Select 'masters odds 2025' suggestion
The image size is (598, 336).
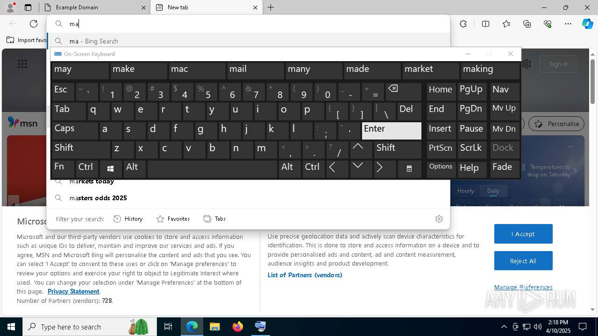tap(248, 198)
